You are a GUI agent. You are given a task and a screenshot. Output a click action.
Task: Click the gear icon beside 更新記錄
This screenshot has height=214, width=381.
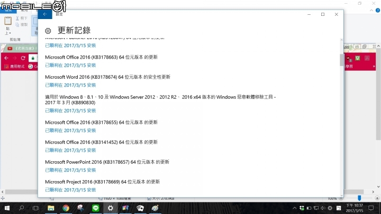48,31
